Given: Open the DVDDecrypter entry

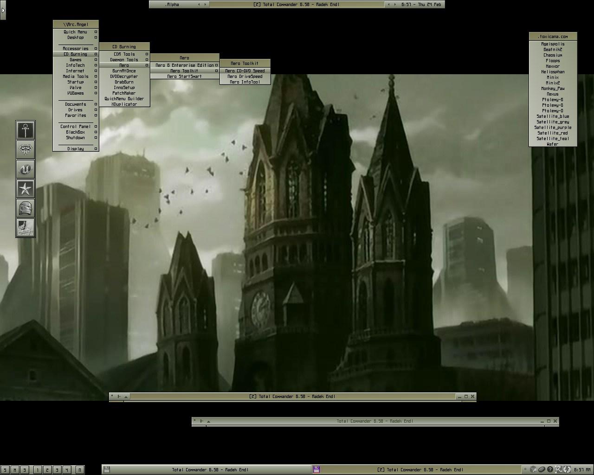Looking at the screenshot, I should coord(124,77).
